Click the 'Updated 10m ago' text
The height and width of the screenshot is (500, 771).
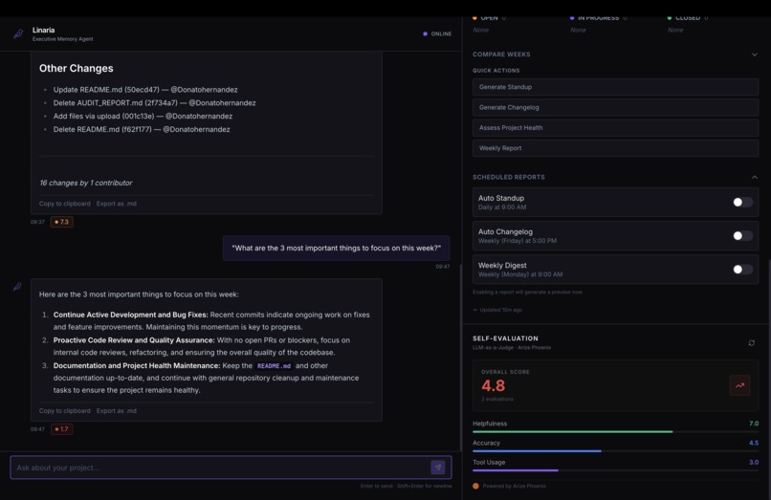click(501, 310)
